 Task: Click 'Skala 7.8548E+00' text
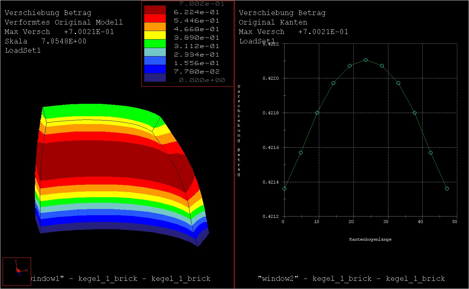point(46,41)
